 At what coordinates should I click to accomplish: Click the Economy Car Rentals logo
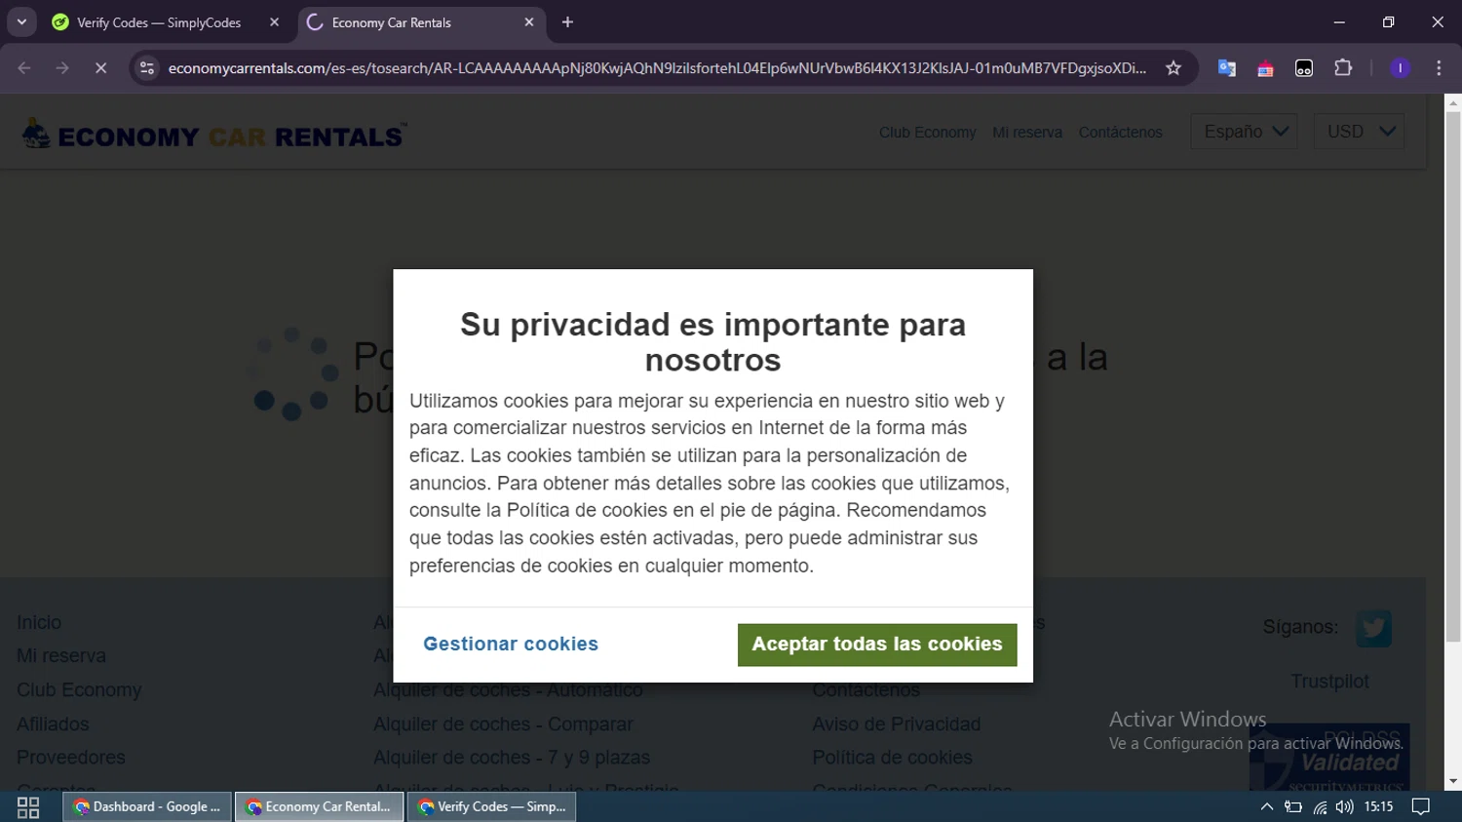pos(214,135)
